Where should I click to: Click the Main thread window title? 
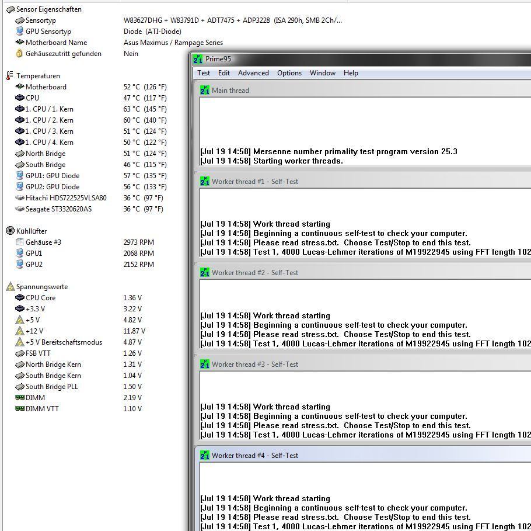pyautogui.click(x=230, y=90)
